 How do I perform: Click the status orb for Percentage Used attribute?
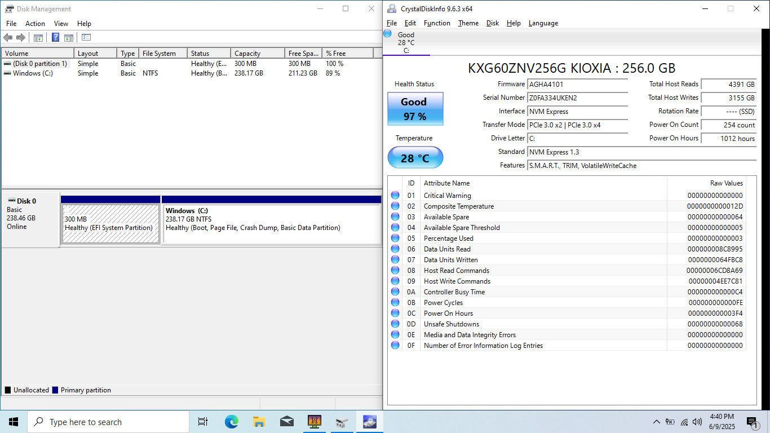tap(395, 238)
